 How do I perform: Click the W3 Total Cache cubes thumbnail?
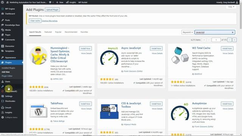pyautogui.click(x=180, y=56)
